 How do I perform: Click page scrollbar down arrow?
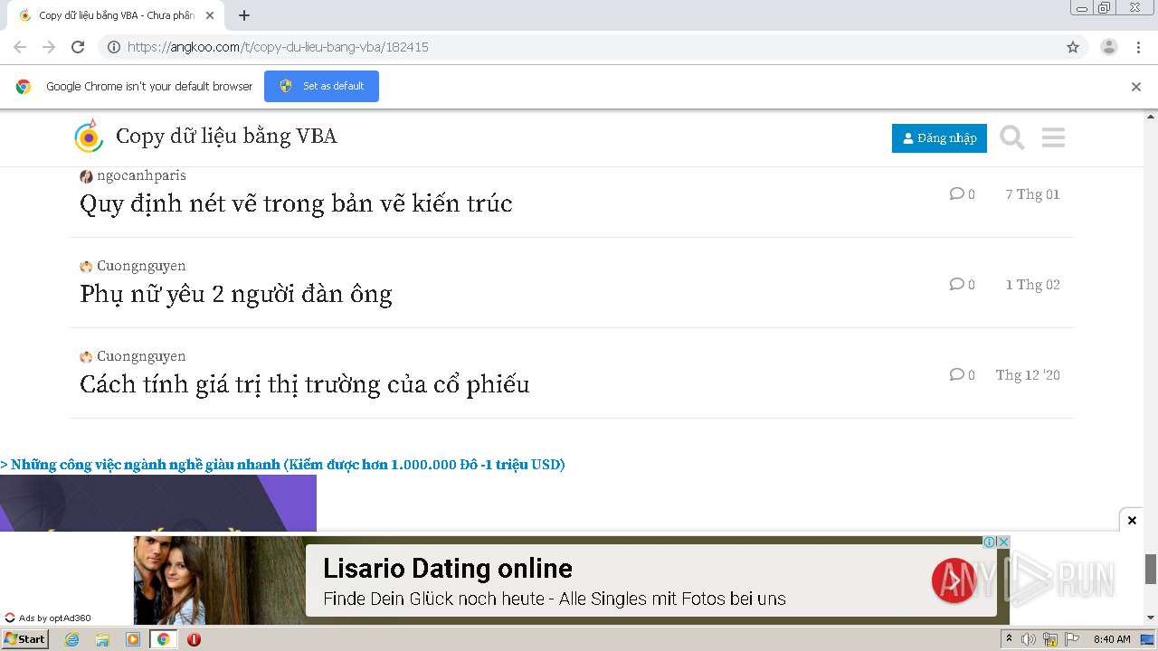click(x=1151, y=618)
